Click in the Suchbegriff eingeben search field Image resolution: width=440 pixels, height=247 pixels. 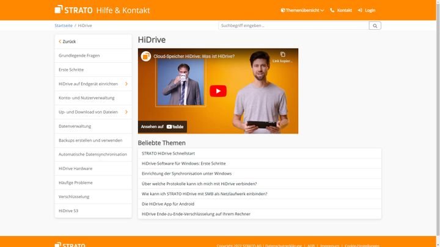(293, 26)
